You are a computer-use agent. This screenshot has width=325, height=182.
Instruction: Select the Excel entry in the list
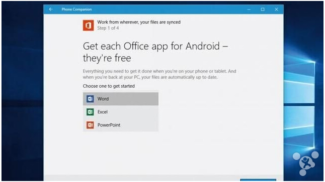(x=121, y=112)
